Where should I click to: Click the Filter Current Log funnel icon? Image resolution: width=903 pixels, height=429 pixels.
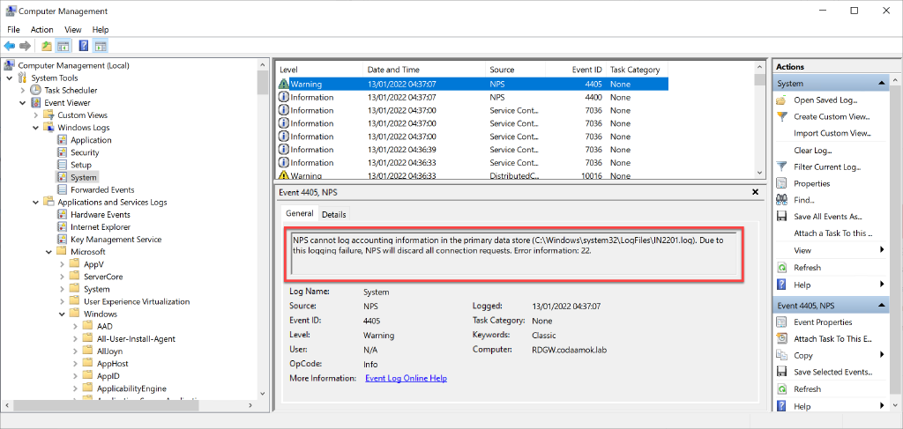(781, 166)
